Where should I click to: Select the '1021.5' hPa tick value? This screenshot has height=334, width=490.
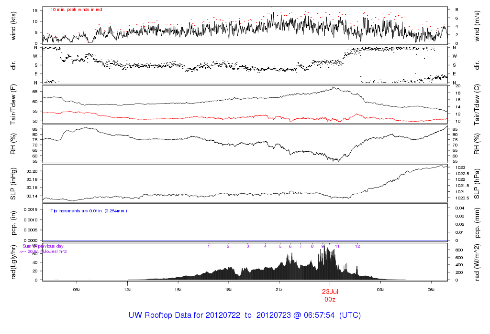[x=462, y=186]
